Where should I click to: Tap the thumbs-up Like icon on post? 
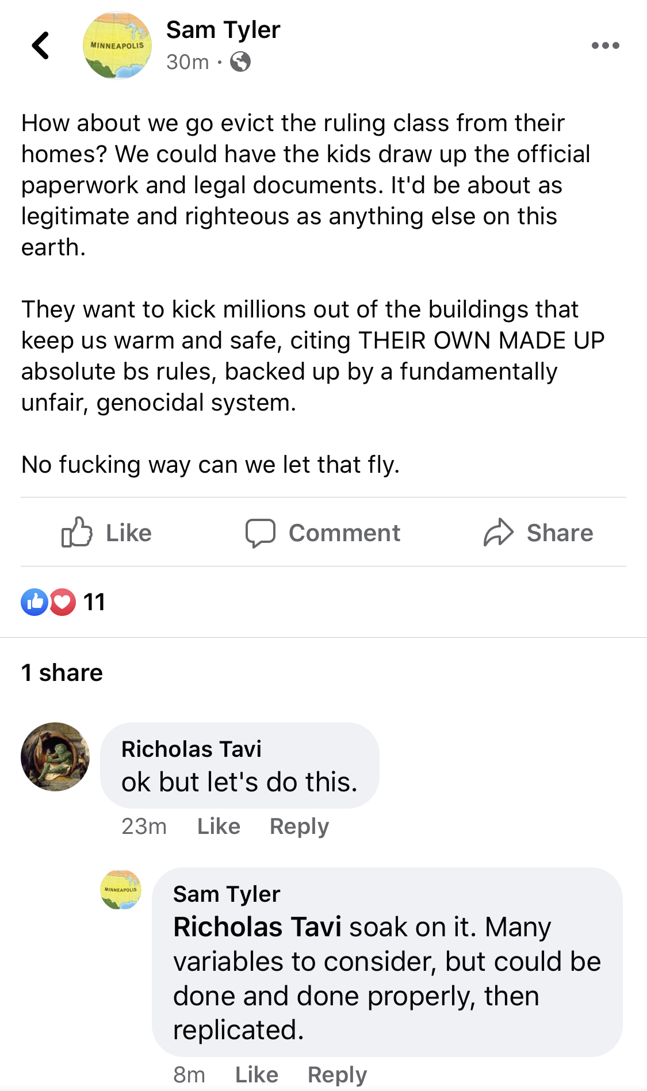[77, 532]
